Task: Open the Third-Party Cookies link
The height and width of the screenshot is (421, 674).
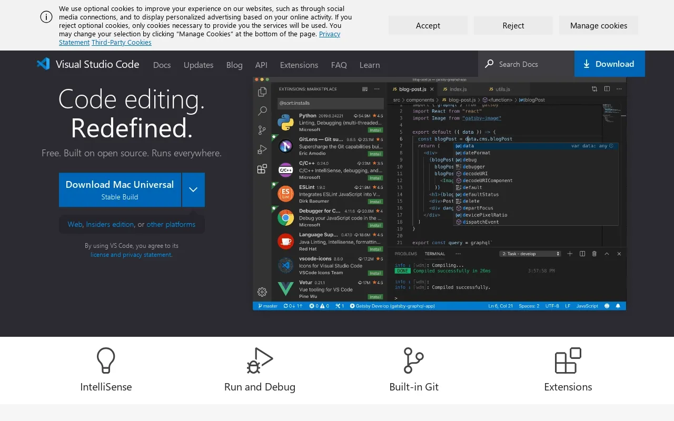Action: pos(122,42)
